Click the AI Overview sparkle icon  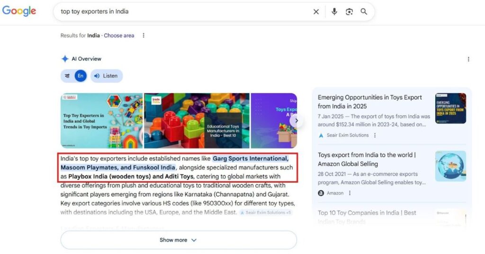(64, 59)
